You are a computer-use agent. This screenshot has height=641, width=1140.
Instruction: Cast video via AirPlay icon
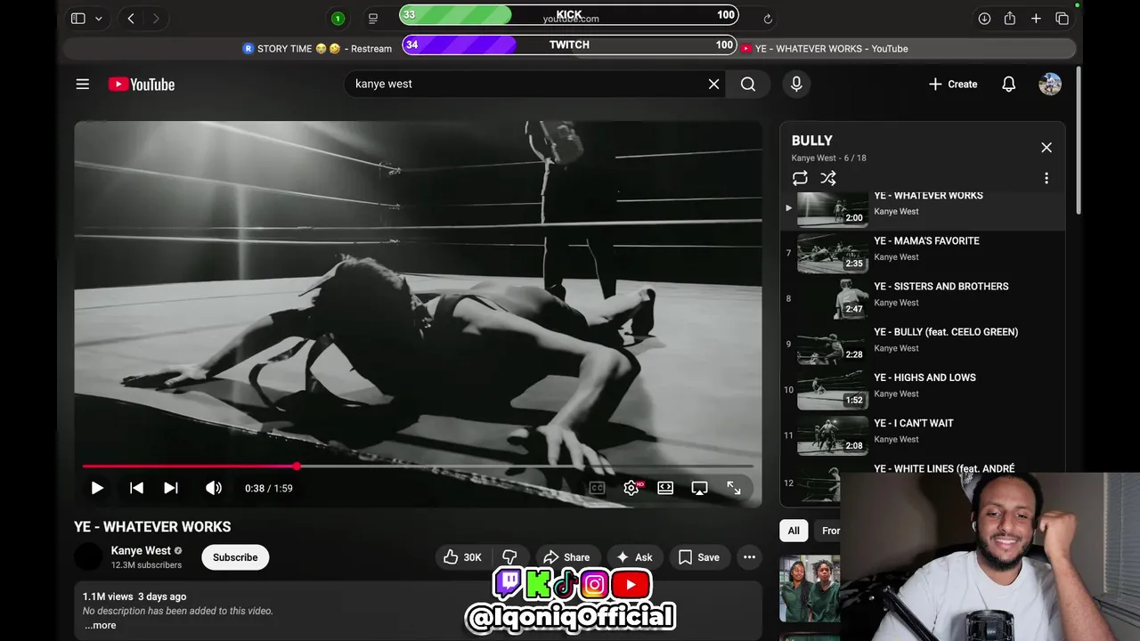[700, 488]
